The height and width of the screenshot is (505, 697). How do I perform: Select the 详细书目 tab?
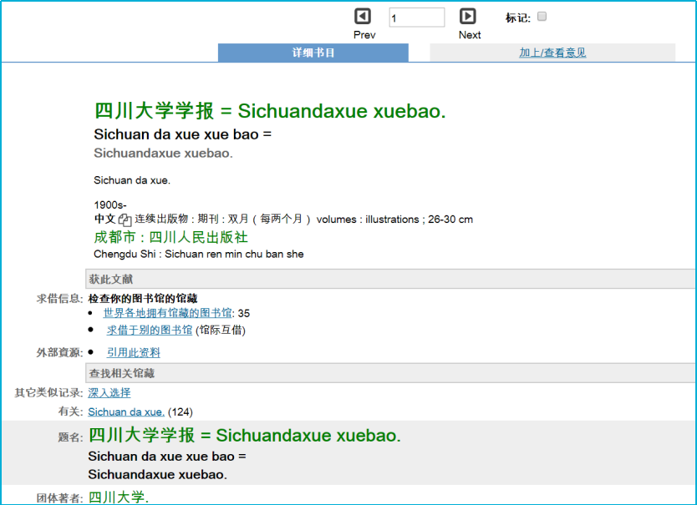pos(313,53)
